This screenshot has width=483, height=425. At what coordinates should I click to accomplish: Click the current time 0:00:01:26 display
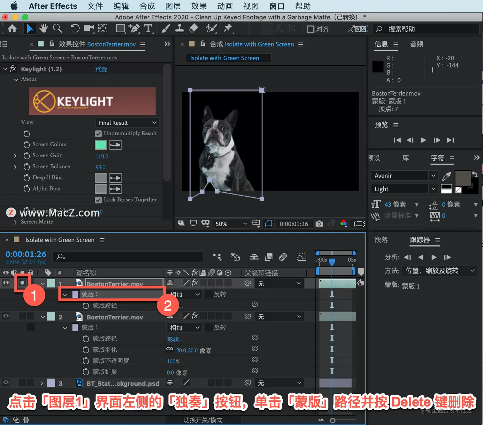point(26,254)
